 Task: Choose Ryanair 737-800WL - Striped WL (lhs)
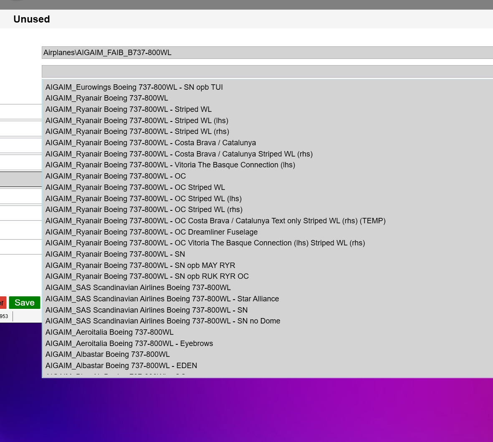[137, 120]
